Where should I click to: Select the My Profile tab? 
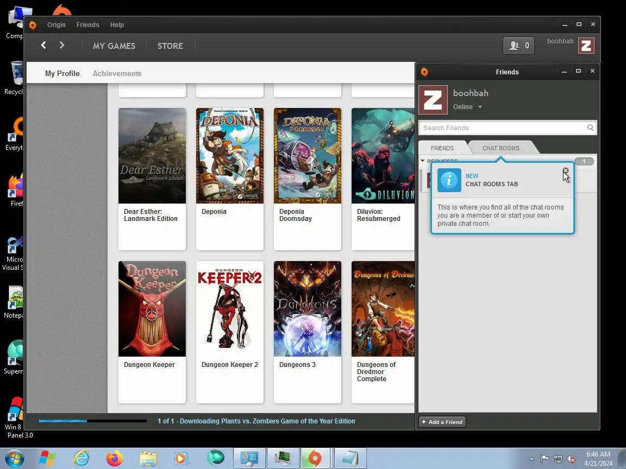point(62,73)
